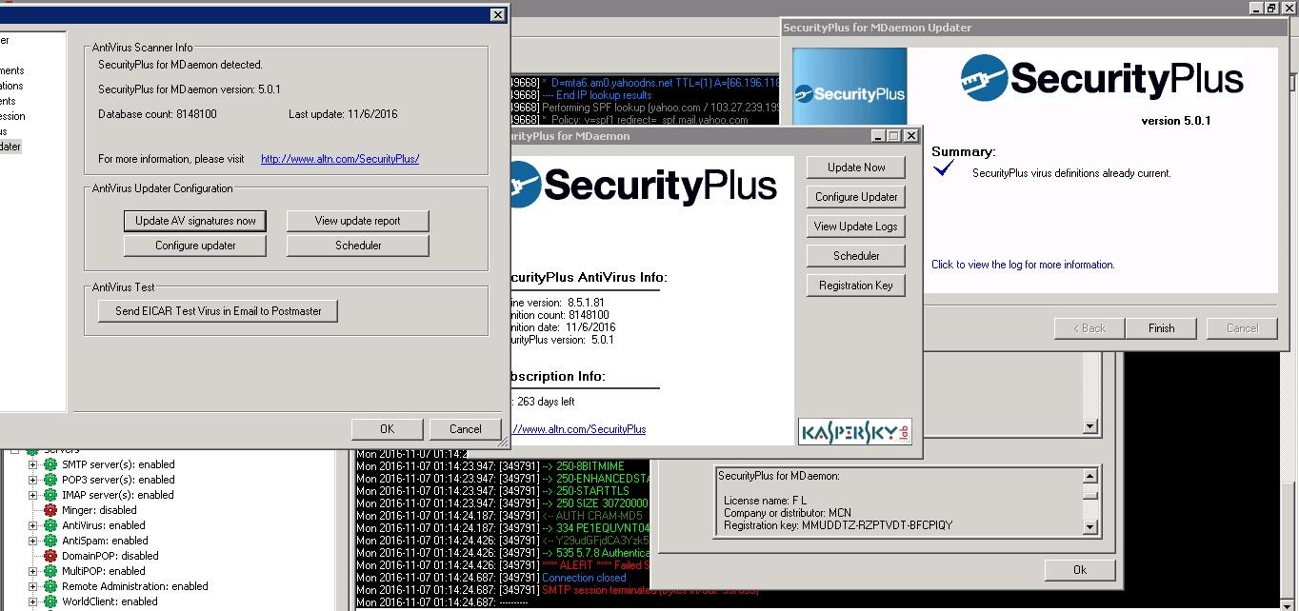Expand WorldClient tree node
1299x611 pixels.
pos(33,601)
